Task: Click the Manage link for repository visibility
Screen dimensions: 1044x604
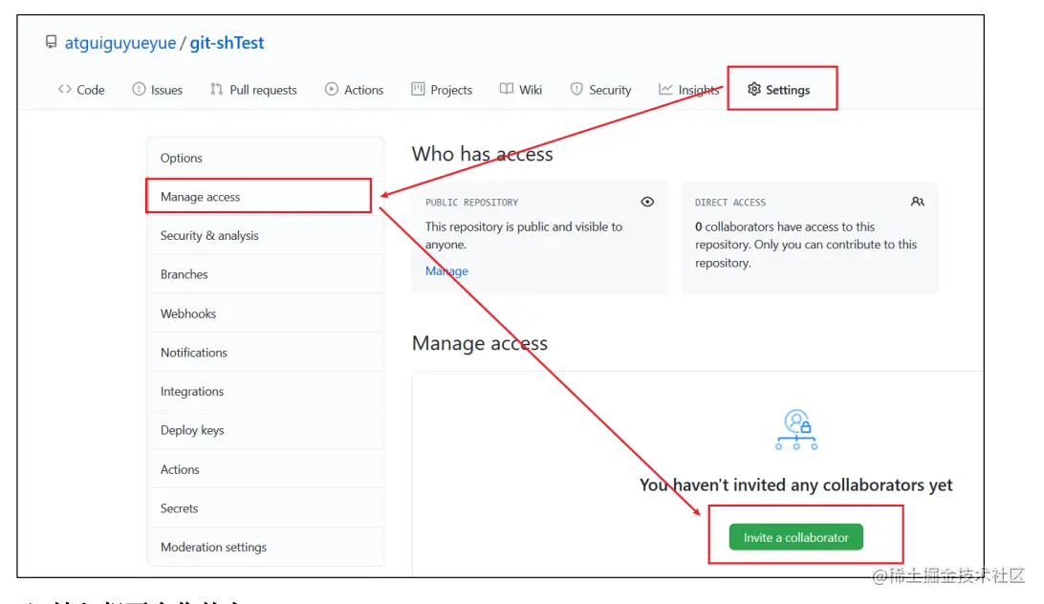Action: tap(446, 270)
